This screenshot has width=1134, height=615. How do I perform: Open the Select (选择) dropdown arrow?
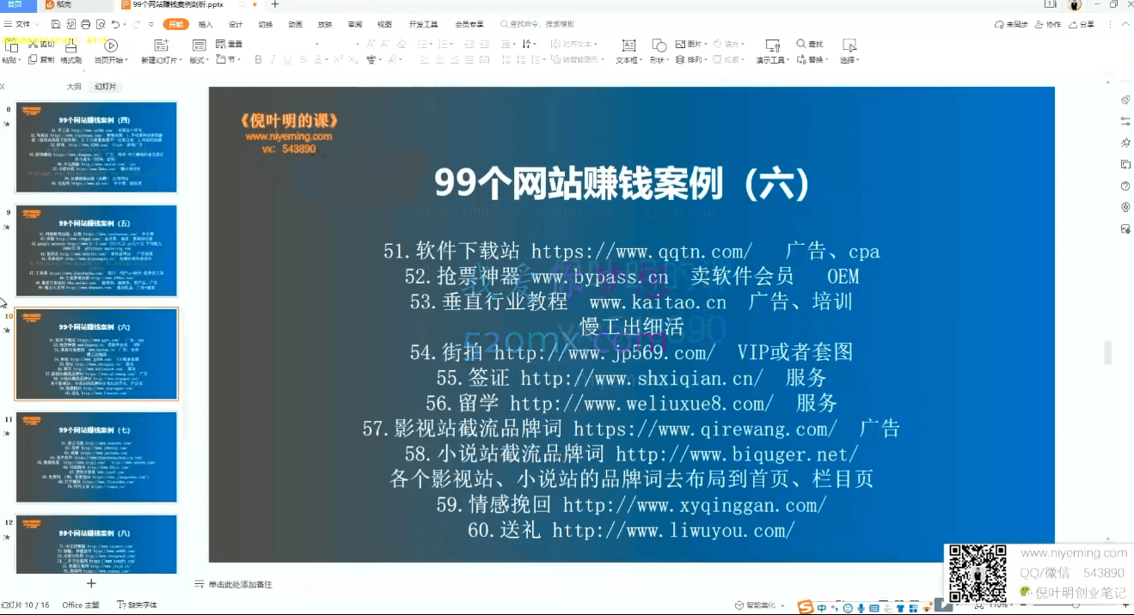(x=857, y=61)
